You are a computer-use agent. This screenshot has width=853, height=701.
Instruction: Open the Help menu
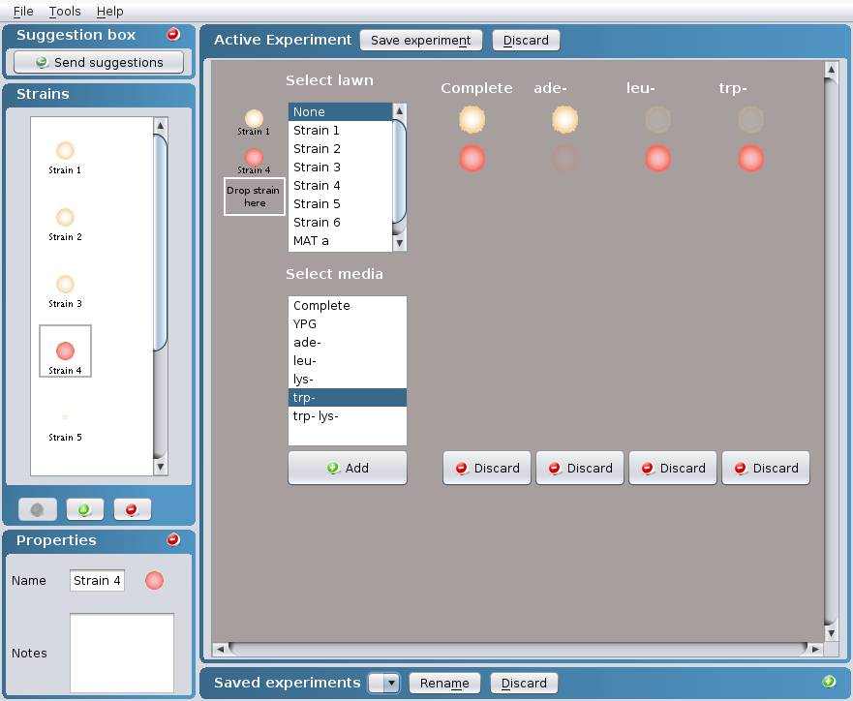coord(109,11)
